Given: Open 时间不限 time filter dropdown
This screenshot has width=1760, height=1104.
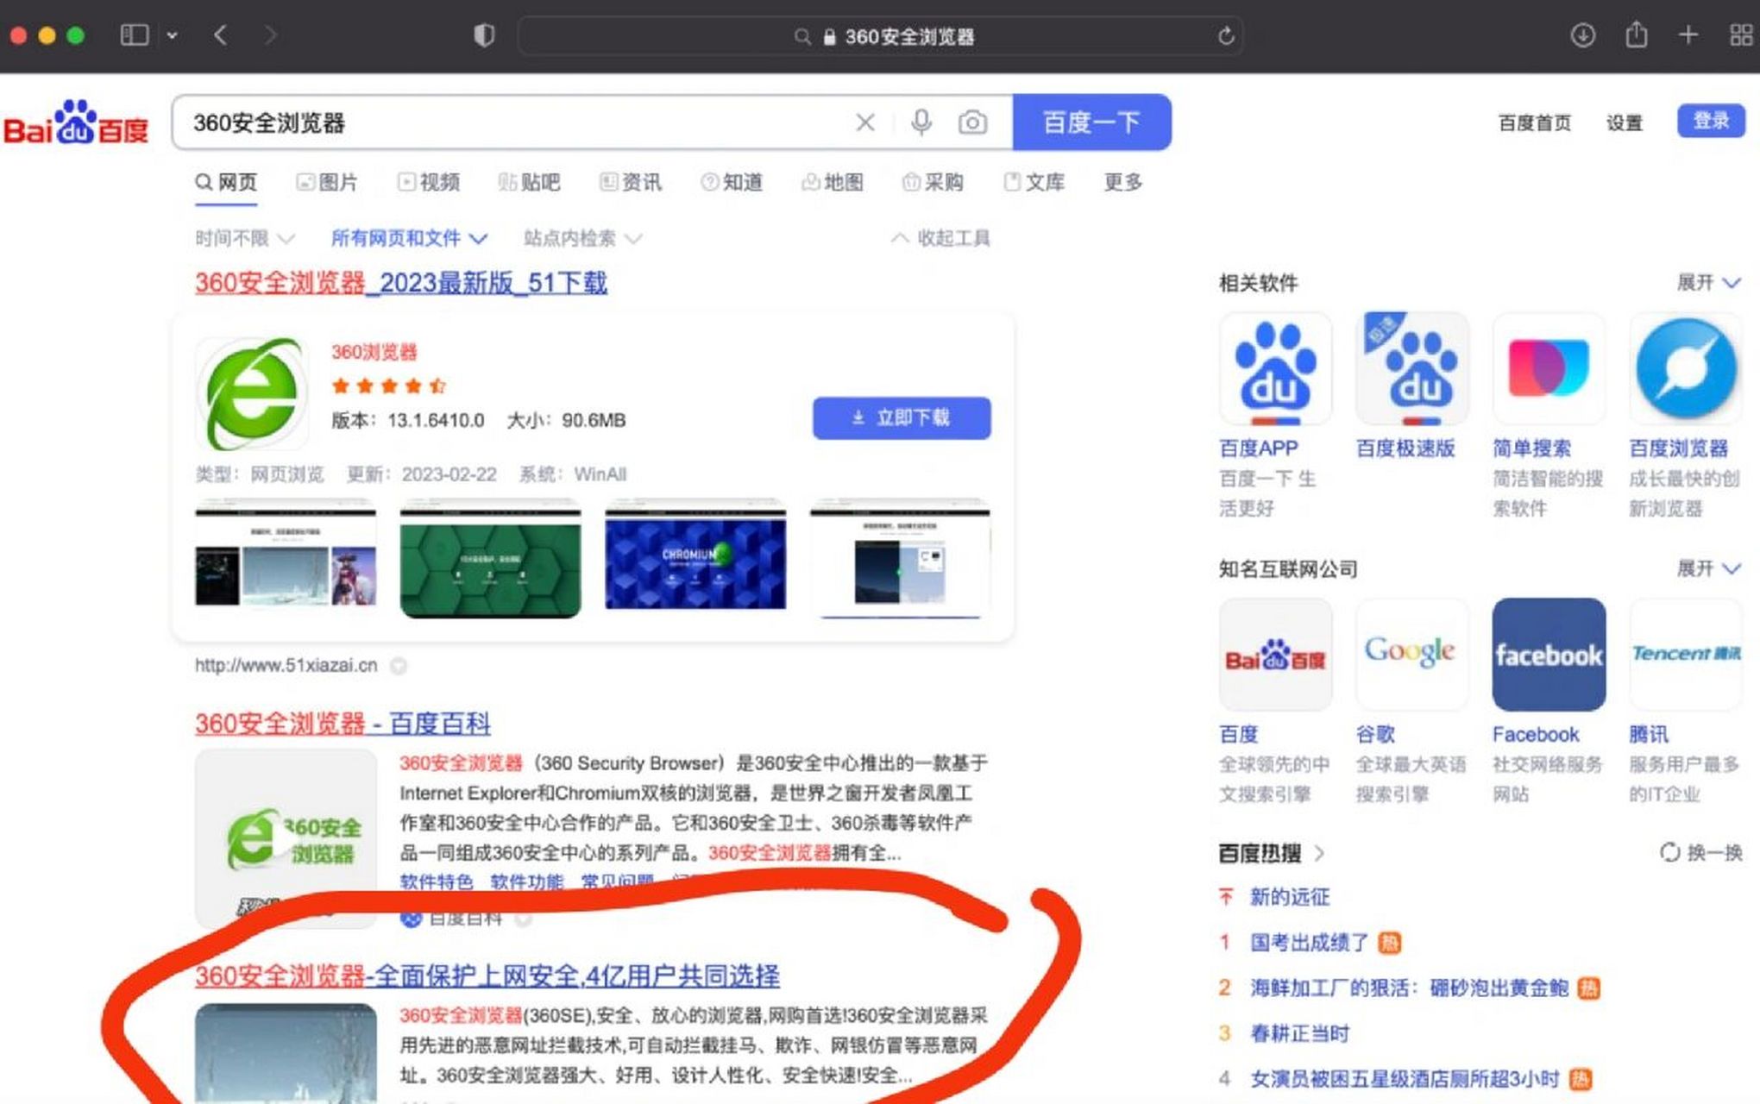Looking at the screenshot, I should click(245, 238).
